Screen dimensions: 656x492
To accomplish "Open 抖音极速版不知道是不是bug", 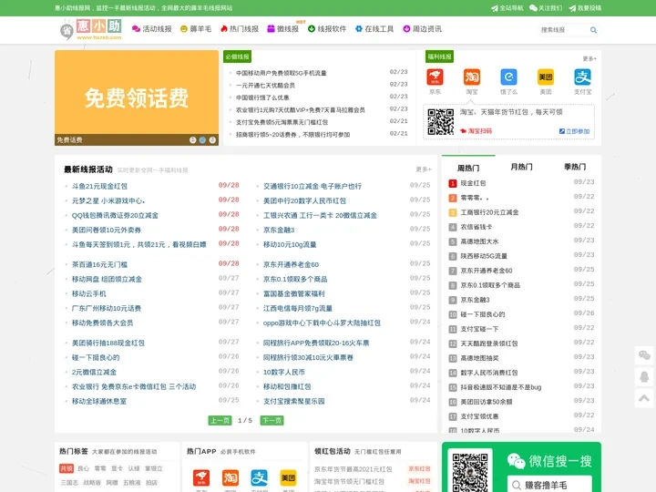I will 501,387.
